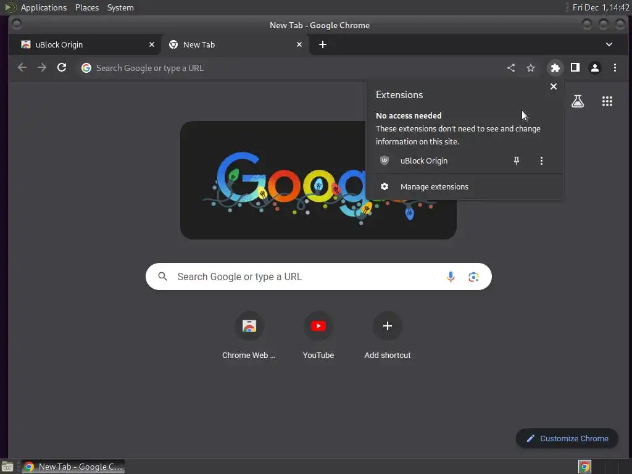This screenshot has width=632, height=474.
Task: Expand the tab search dropdown
Action: (x=609, y=44)
